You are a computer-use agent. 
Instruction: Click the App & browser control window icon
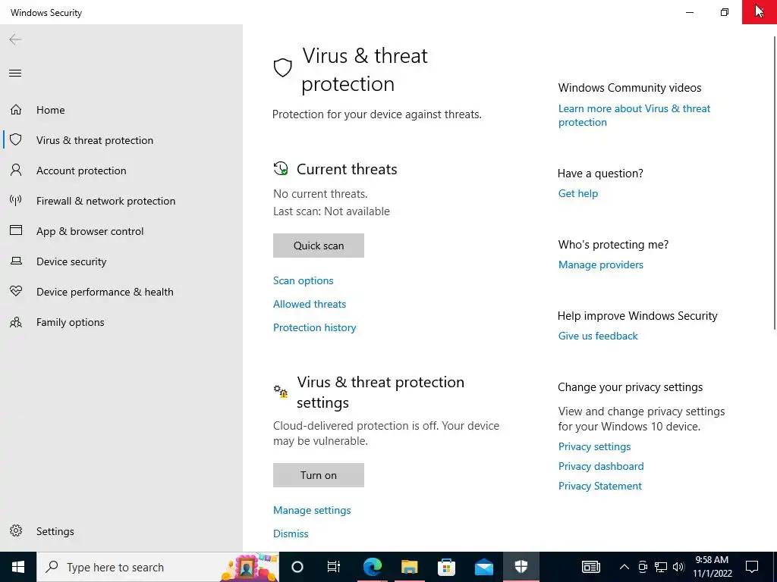coord(16,230)
